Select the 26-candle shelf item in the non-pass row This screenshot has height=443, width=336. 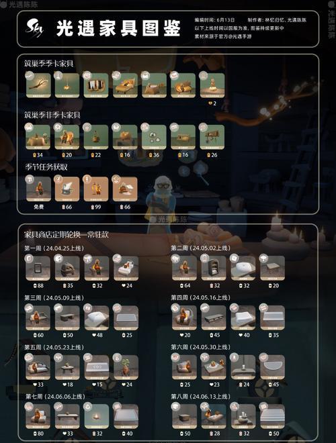click(212, 137)
